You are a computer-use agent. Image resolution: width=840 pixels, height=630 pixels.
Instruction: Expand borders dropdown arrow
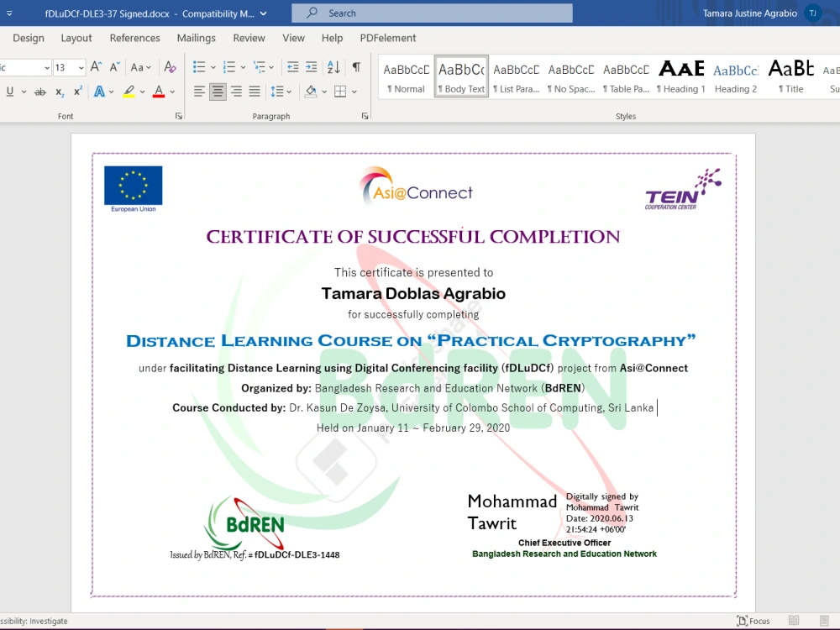pos(354,92)
